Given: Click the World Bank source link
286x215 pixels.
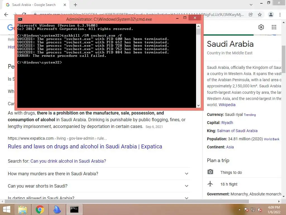Looking at the screenshot, I should coord(271,139).
